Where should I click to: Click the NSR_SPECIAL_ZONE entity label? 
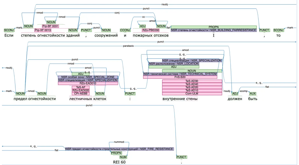[x=88, y=77]
